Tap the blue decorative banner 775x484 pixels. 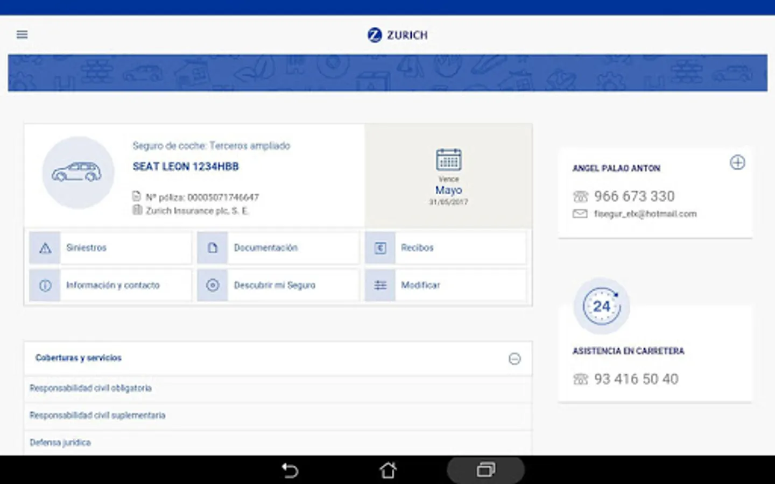(387, 73)
